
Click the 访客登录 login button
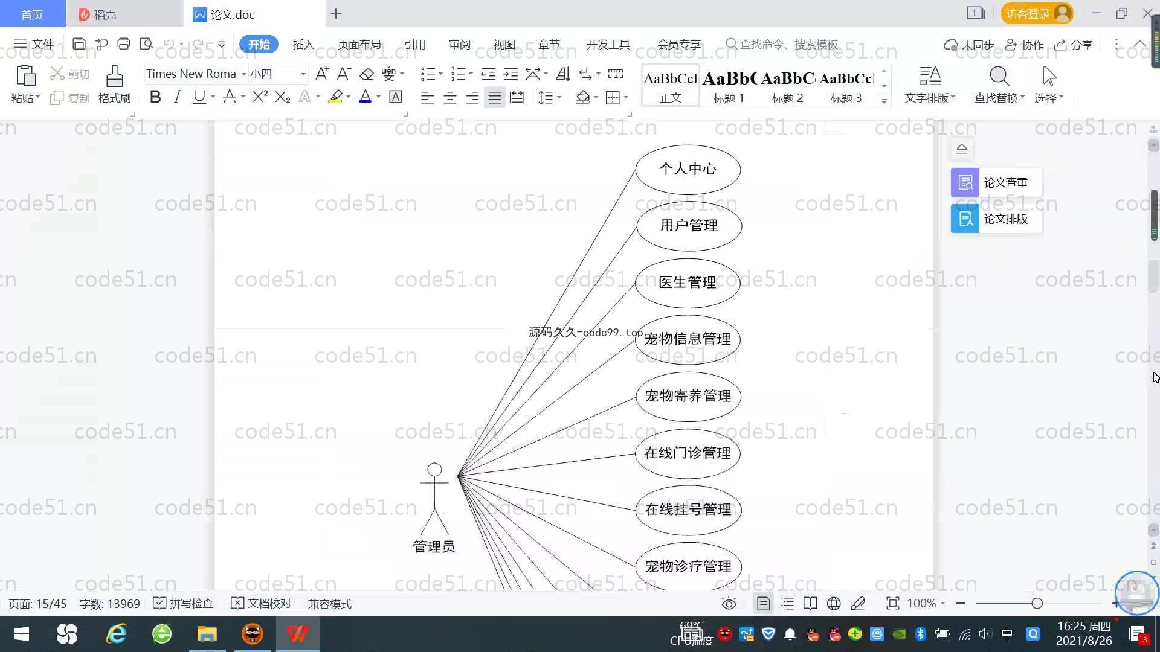[x=1037, y=14]
